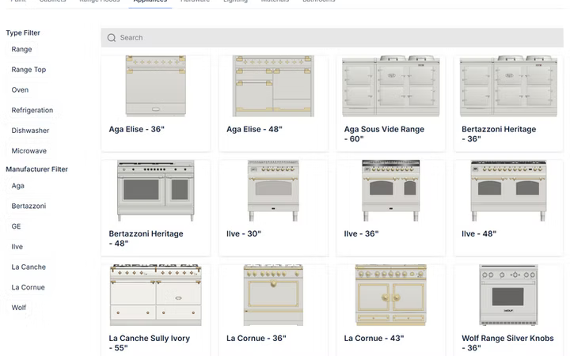Filter by Range type
The width and height of the screenshot is (570, 356).
tap(21, 49)
